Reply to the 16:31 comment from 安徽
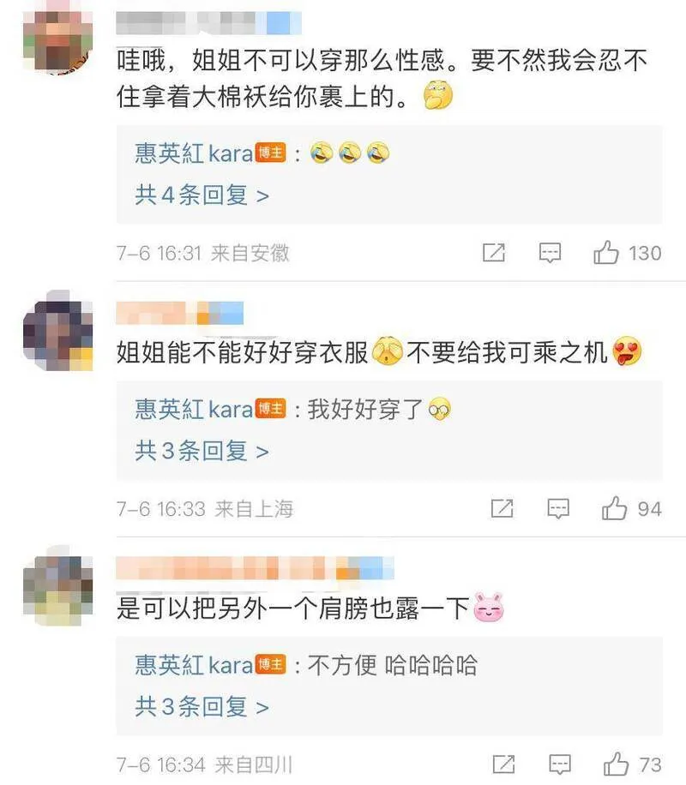The height and width of the screenshot is (785, 686). [550, 252]
